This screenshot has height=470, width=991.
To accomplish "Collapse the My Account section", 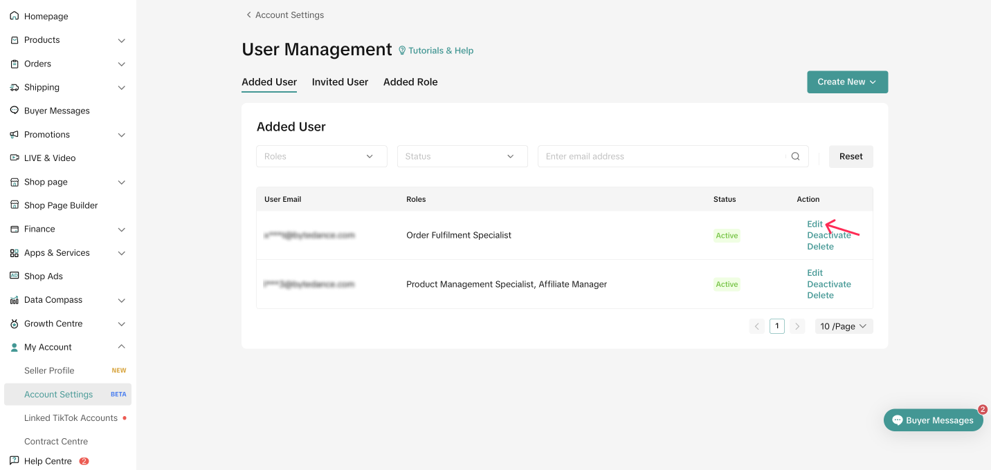I will tap(122, 347).
